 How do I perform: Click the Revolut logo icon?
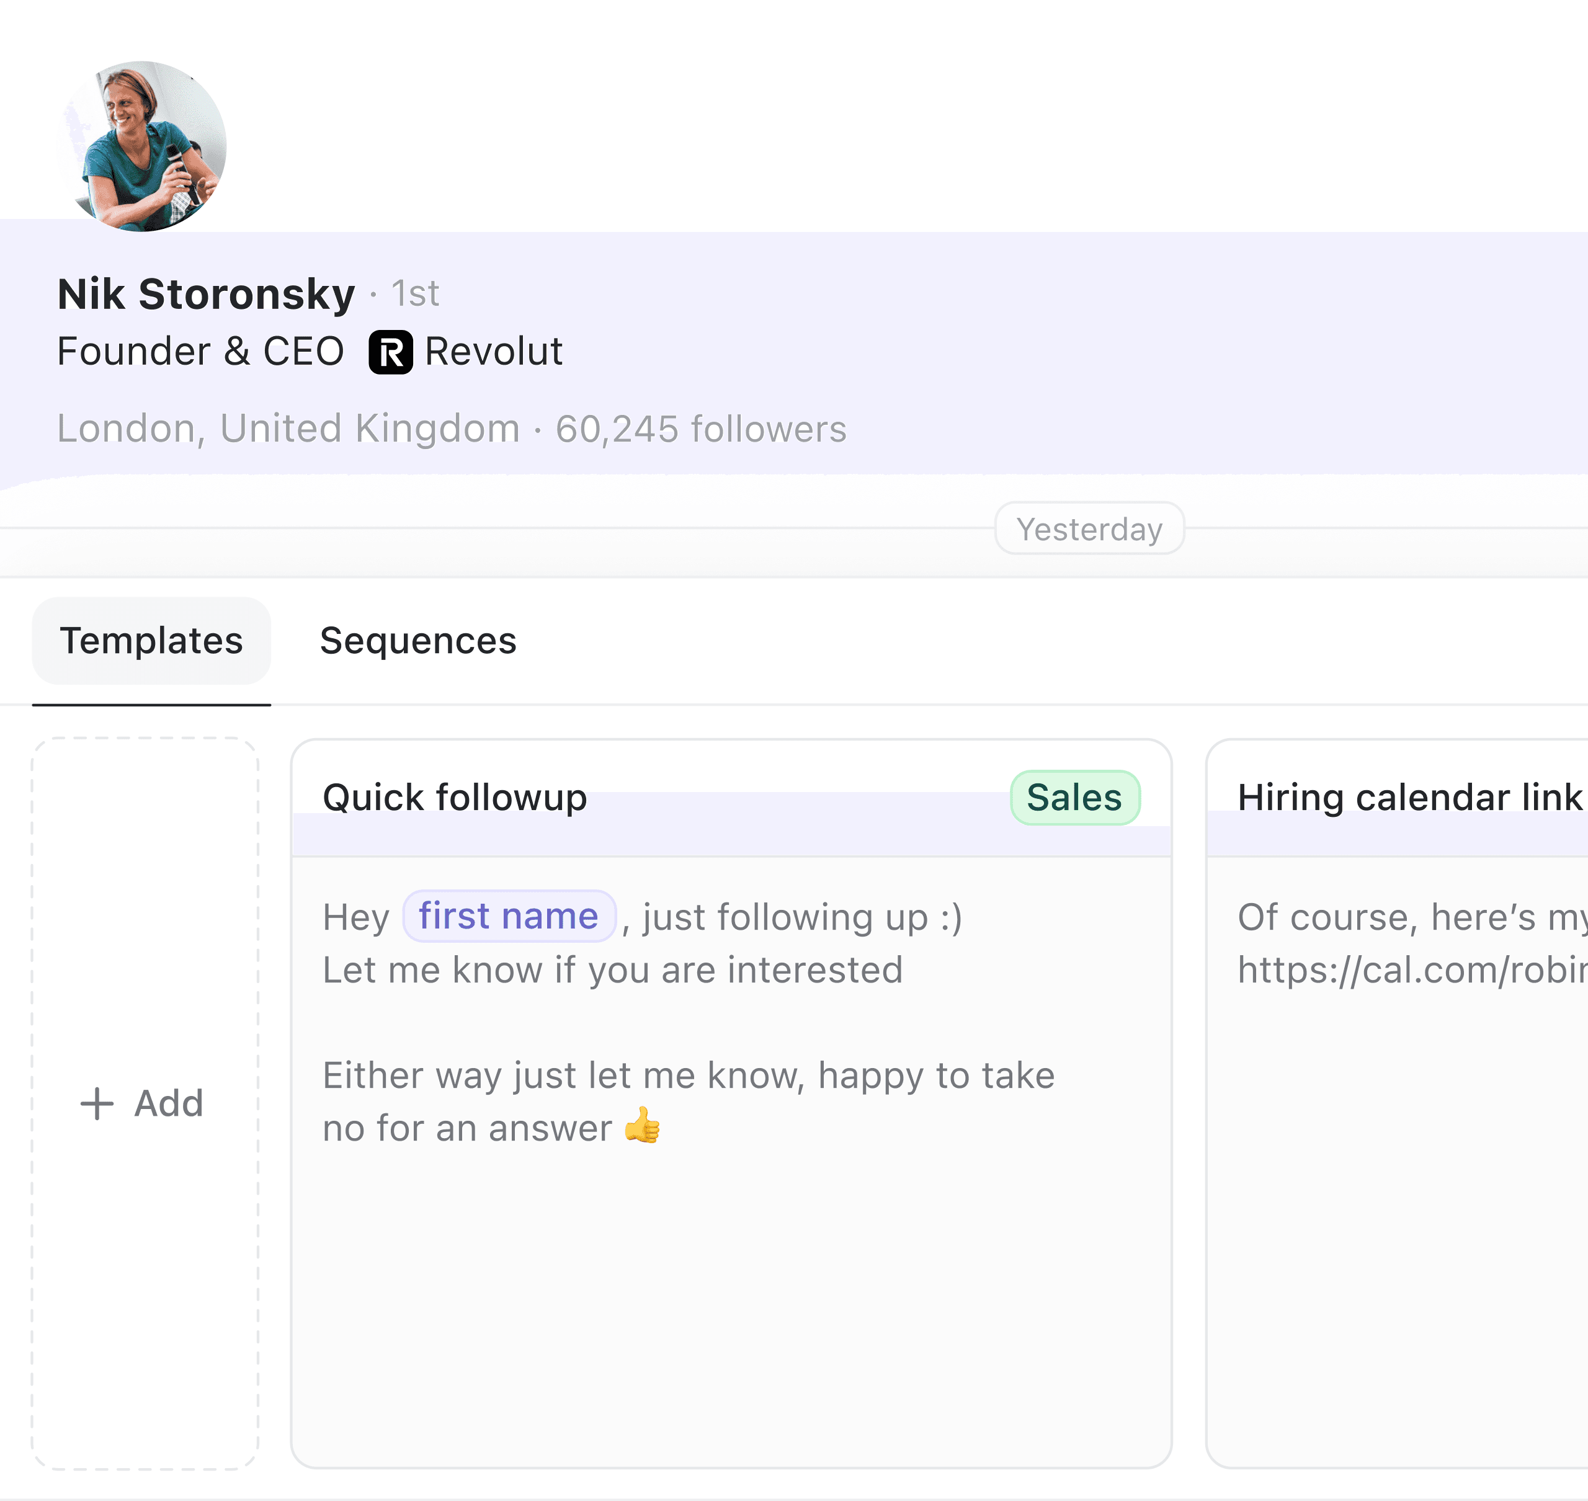[390, 352]
